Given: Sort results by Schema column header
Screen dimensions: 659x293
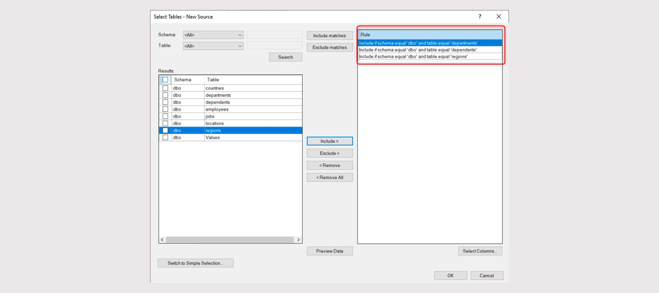Looking at the screenshot, I should tap(188, 80).
